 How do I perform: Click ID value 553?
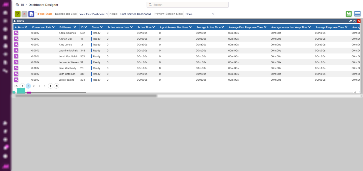83,56
